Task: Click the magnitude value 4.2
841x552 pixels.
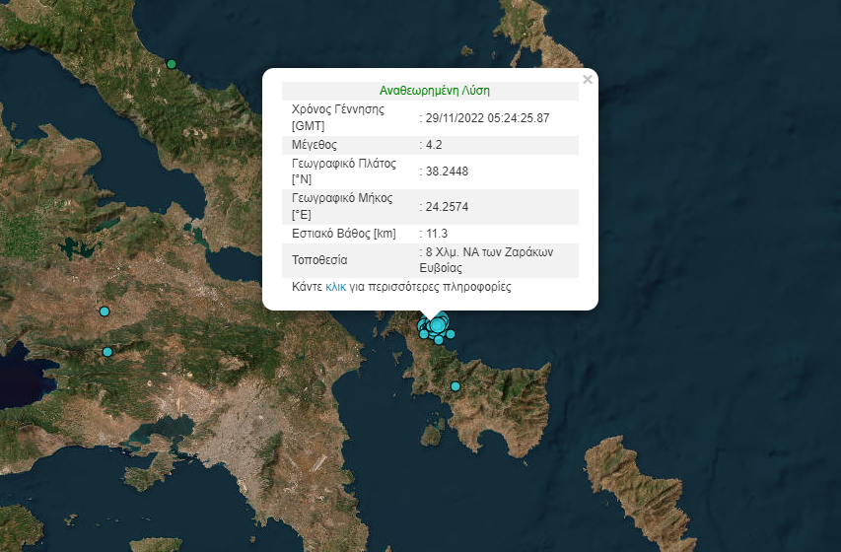Action: (432, 145)
